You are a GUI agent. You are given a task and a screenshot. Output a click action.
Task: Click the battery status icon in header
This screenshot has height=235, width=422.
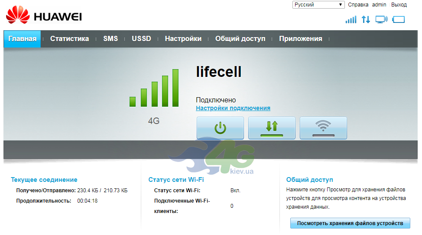[x=399, y=19]
